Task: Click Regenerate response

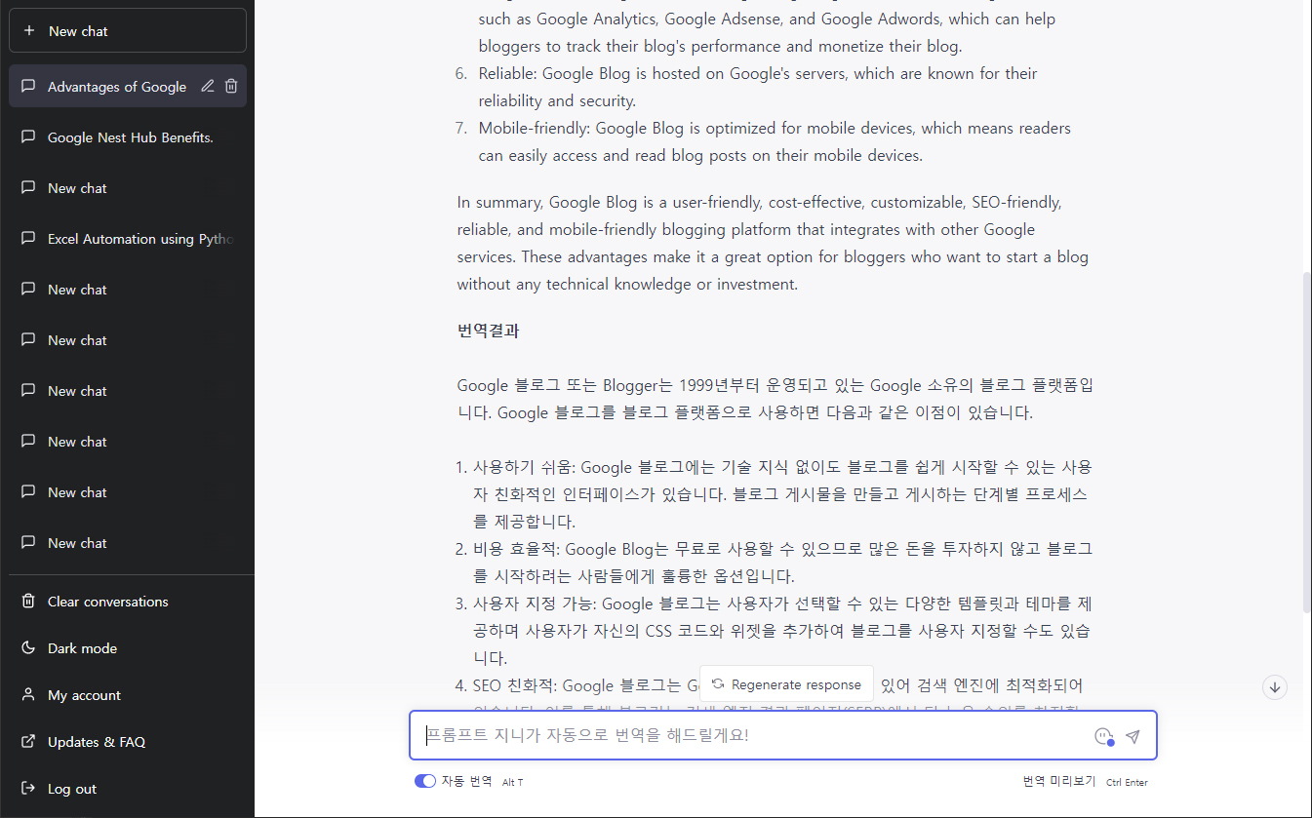Action: point(786,683)
